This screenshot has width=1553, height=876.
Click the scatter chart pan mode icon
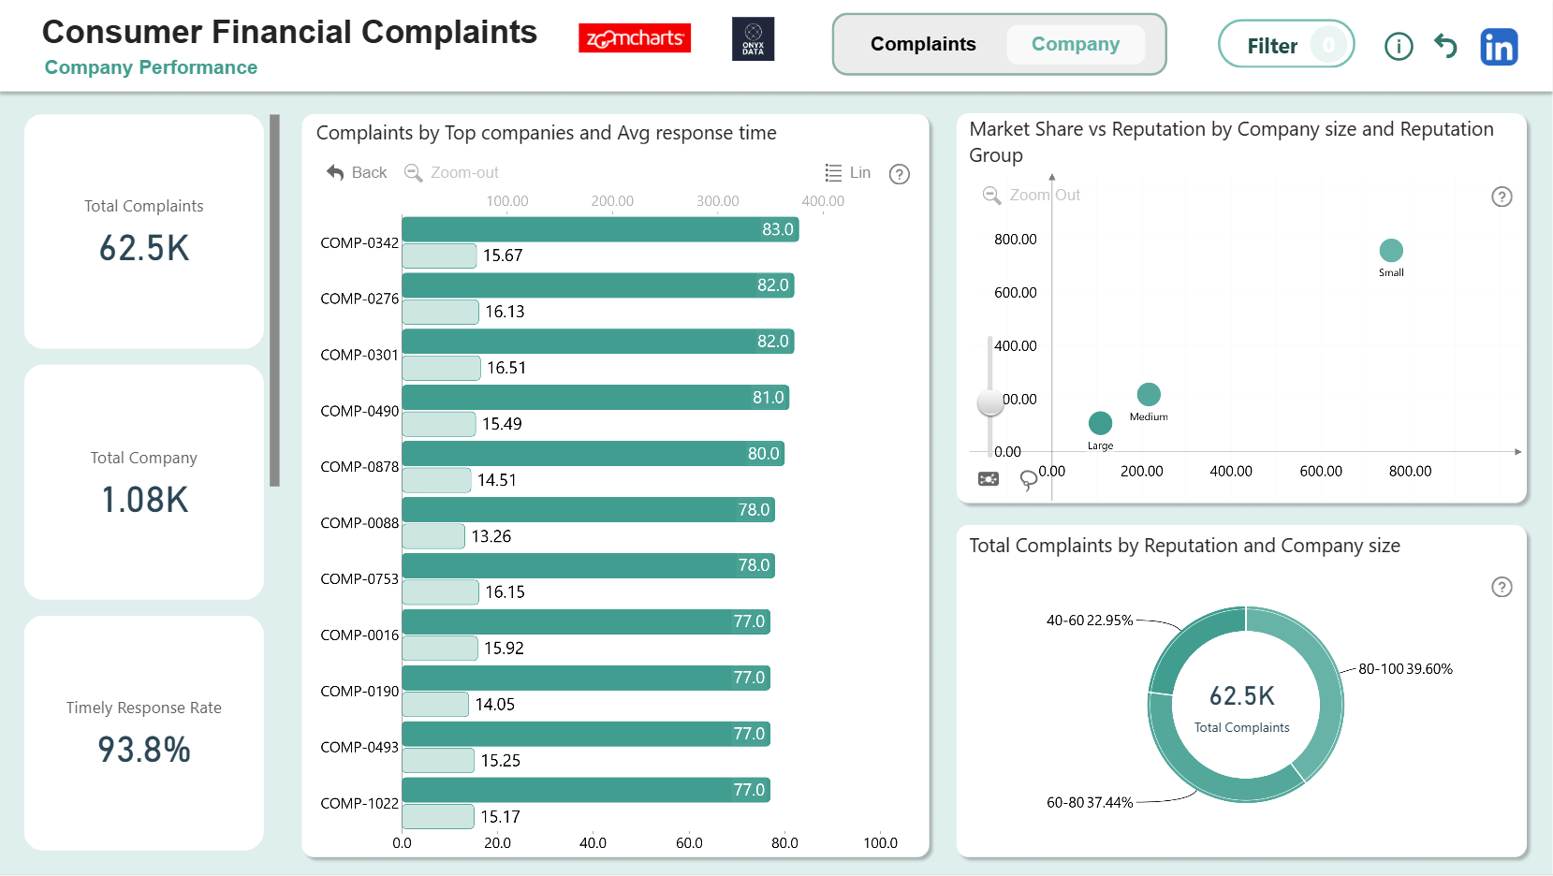click(x=989, y=479)
